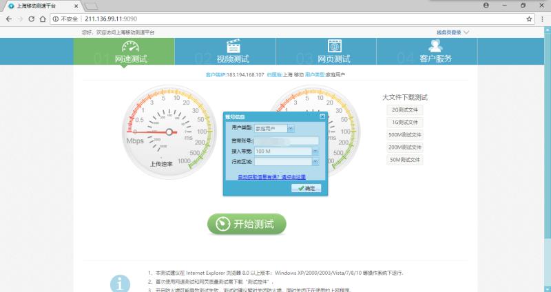Open the Chrome three-dot menu

coord(543,19)
